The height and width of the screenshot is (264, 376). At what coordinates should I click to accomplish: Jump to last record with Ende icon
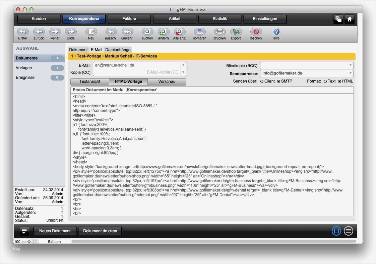point(71,32)
